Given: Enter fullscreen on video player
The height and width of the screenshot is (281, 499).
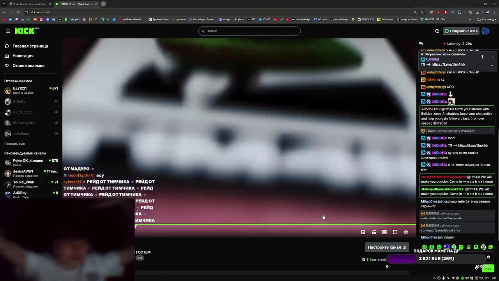Looking at the screenshot, I should pyautogui.click(x=395, y=232).
